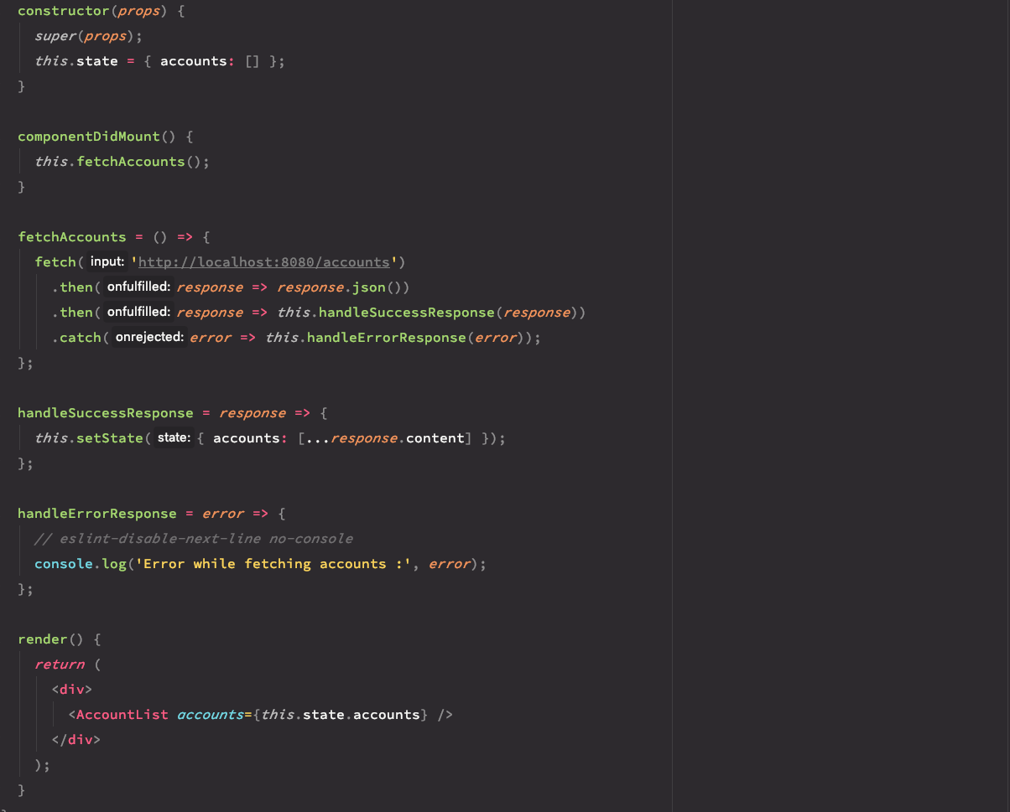Click the AccountList JSX tag

pos(122,714)
